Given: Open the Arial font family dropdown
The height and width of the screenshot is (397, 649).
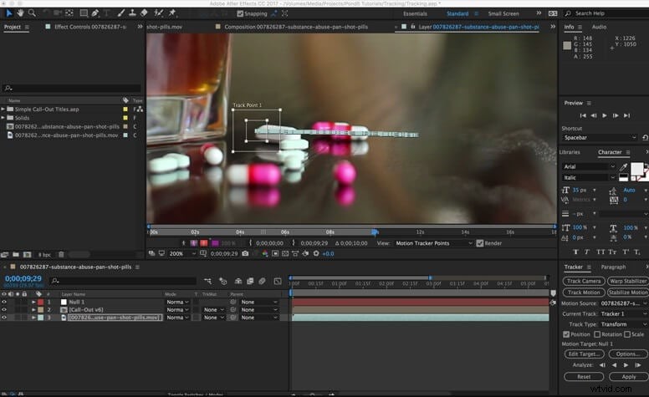Looking at the screenshot, I should pyautogui.click(x=589, y=166).
